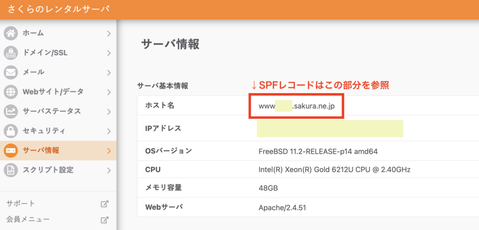Screen dimensions: 479x230
Task: Click external link icon next to サポート
Action: tap(105, 204)
